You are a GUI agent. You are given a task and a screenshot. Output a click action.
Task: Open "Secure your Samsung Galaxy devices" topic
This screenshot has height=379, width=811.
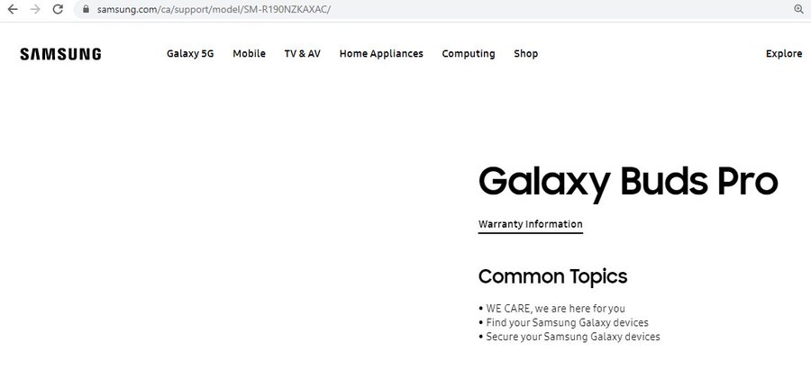point(572,337)
